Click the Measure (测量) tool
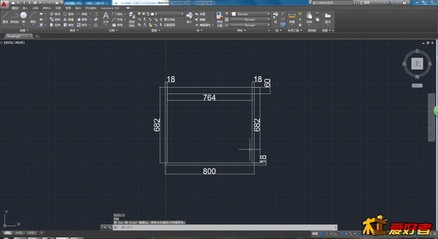This screenshot has height=239, width=438. (292, 18)
